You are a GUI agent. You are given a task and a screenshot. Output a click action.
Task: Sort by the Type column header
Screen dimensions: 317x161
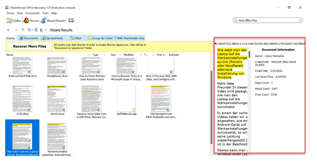coord(95,55)
